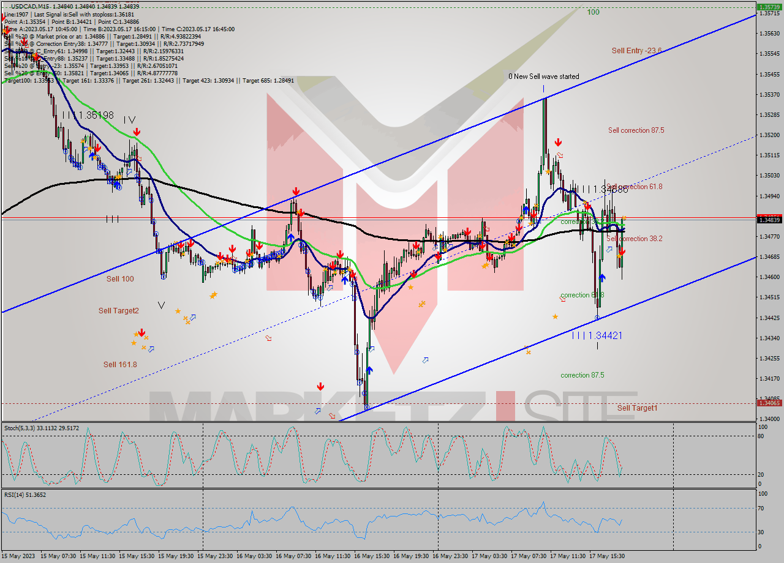This screenshot has width=784, height=563.
Task: Click the 'I V' wave label
Action: pos(129,120)
